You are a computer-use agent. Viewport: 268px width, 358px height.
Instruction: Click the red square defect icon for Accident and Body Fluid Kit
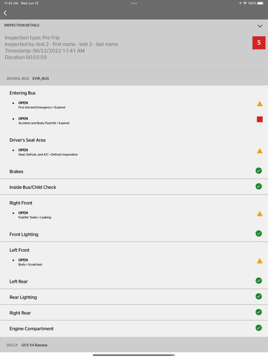260,119
